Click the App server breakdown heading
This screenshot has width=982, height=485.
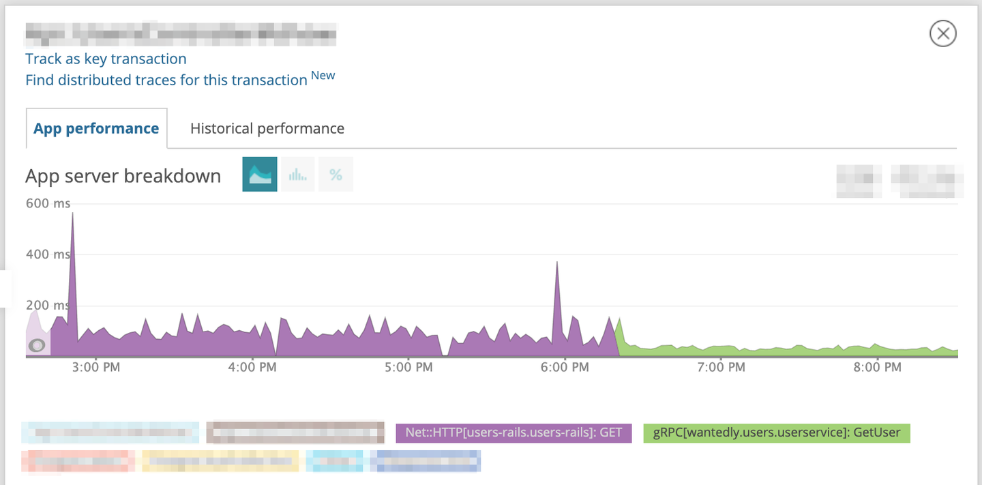pyautogui.click(x=123, y=176)
